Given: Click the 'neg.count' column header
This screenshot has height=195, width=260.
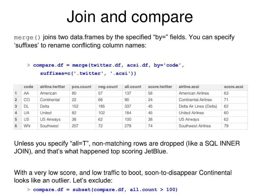Looking at the screenshot, I should point(108,87).
